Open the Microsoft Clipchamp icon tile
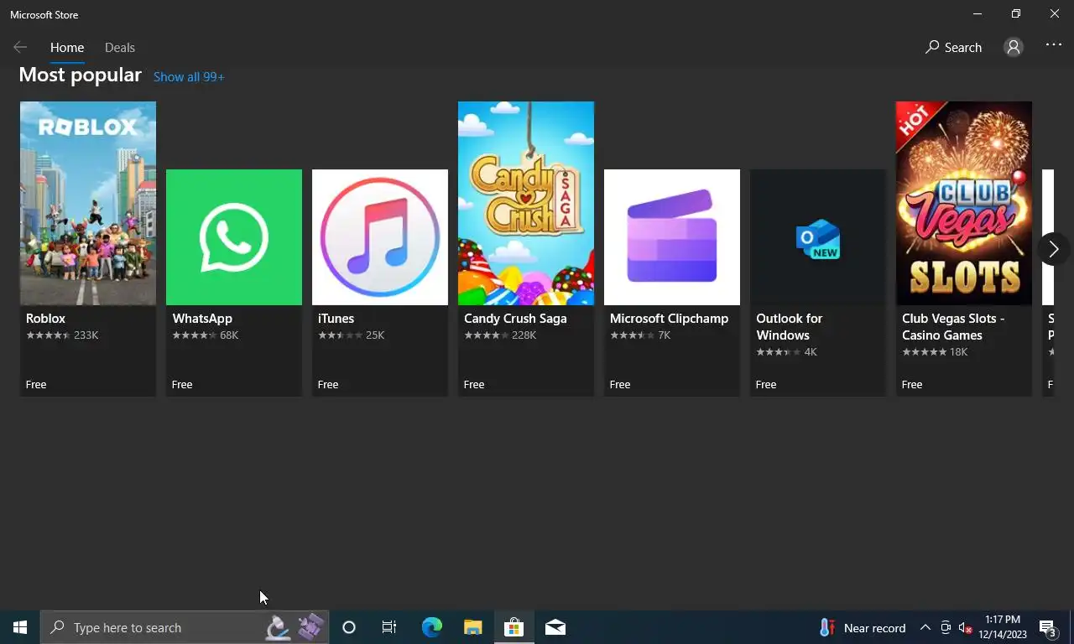1074x644 pixels. pyautogui.click(x=672, y=237)
